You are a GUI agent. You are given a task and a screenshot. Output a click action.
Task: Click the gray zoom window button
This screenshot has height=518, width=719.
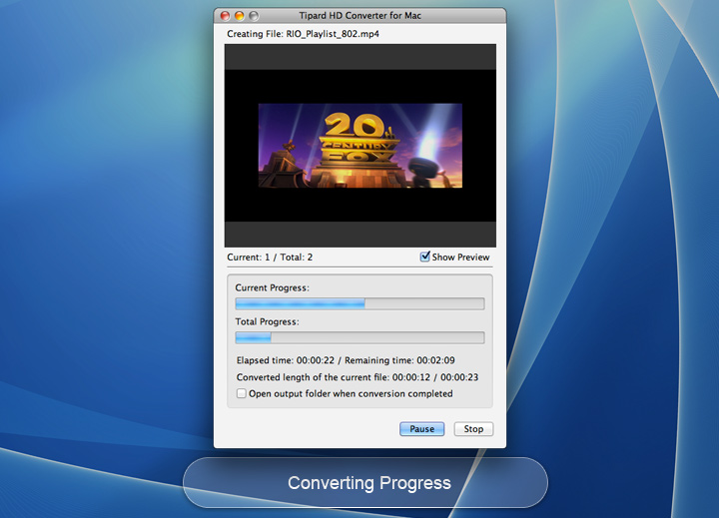254,16
